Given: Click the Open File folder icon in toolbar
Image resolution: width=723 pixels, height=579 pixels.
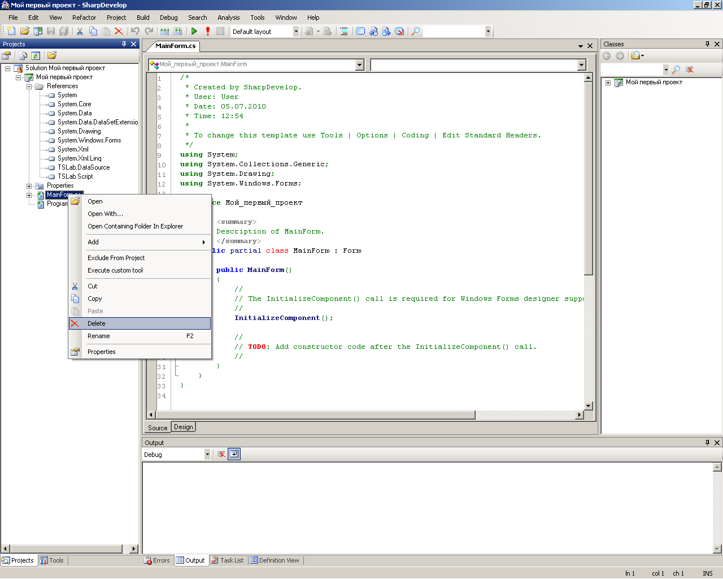Looking at the screenshot, I should (24, 32).
